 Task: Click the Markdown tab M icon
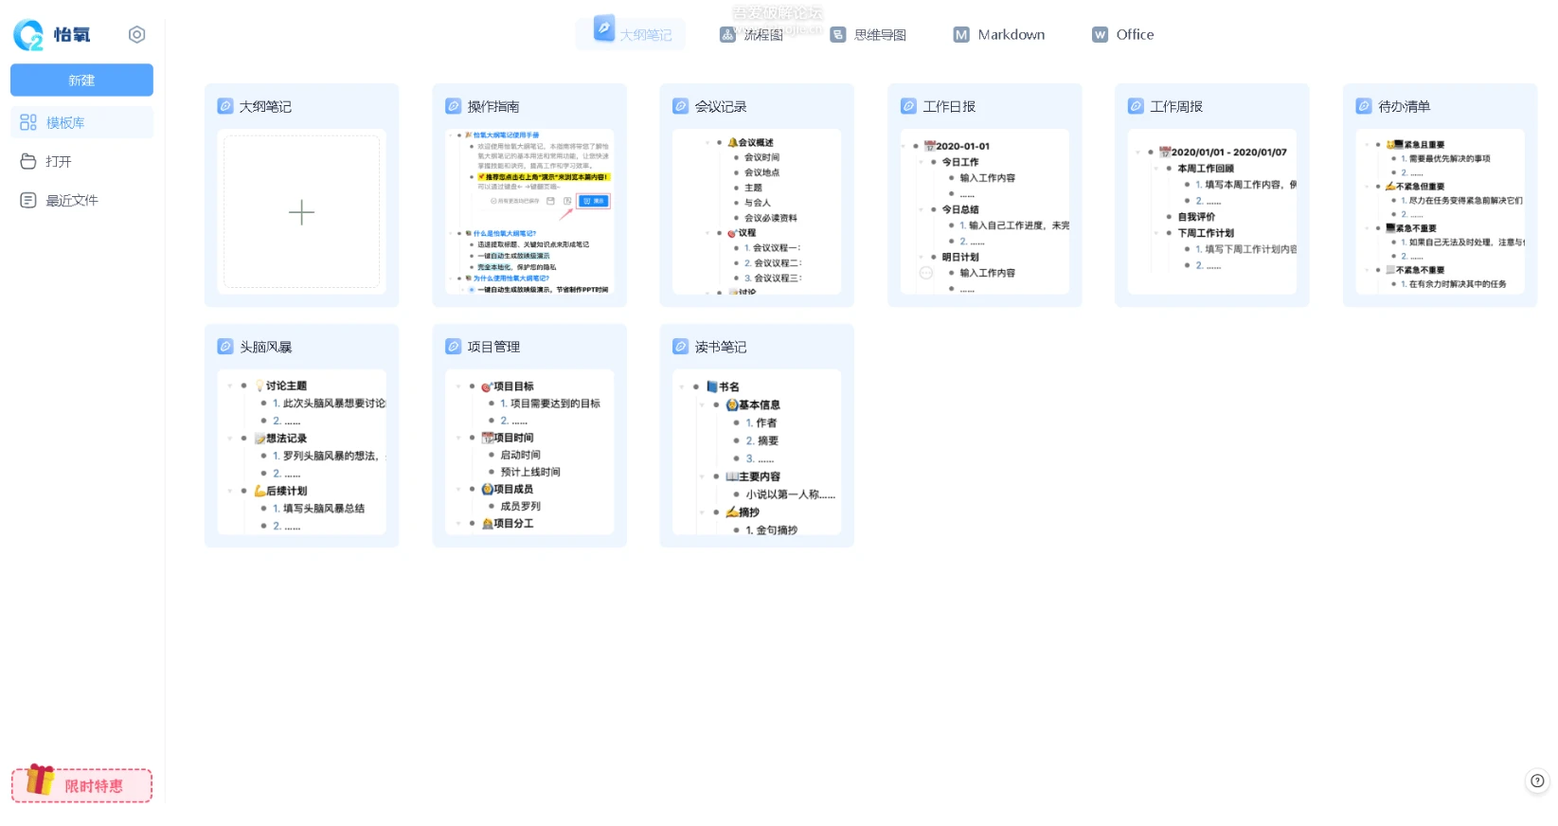(961, 34)
